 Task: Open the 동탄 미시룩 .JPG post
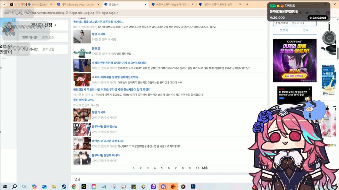(x=84, y=100)
